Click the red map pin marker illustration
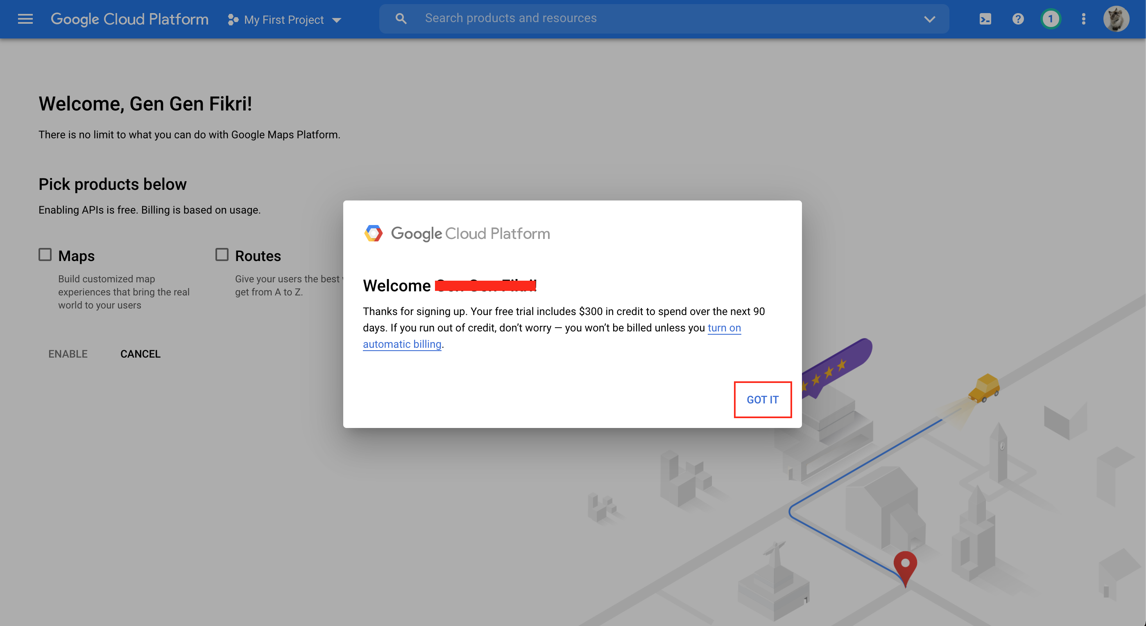 pyautogui.click(x=905, y=569)
